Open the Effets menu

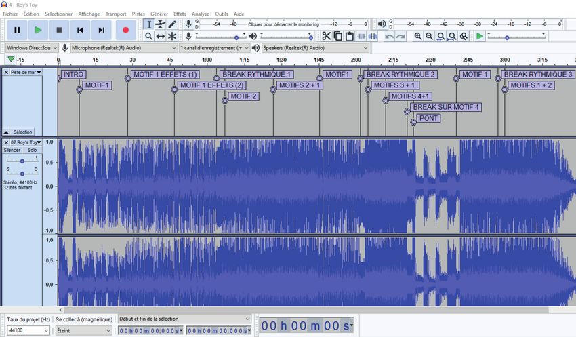180,14
